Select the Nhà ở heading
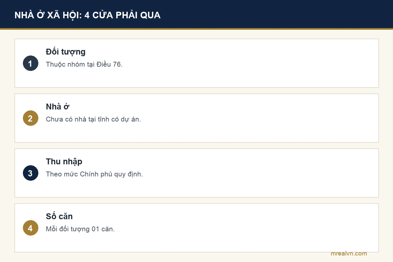The image size is (393, 262). click(x=58, y=107)
